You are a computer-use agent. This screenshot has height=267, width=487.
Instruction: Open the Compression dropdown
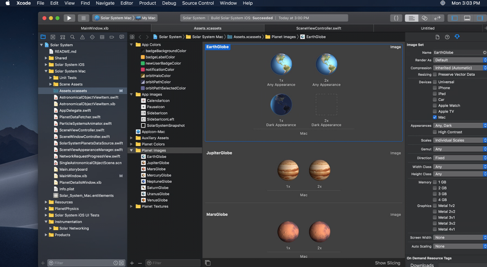(x=460, y=68)
